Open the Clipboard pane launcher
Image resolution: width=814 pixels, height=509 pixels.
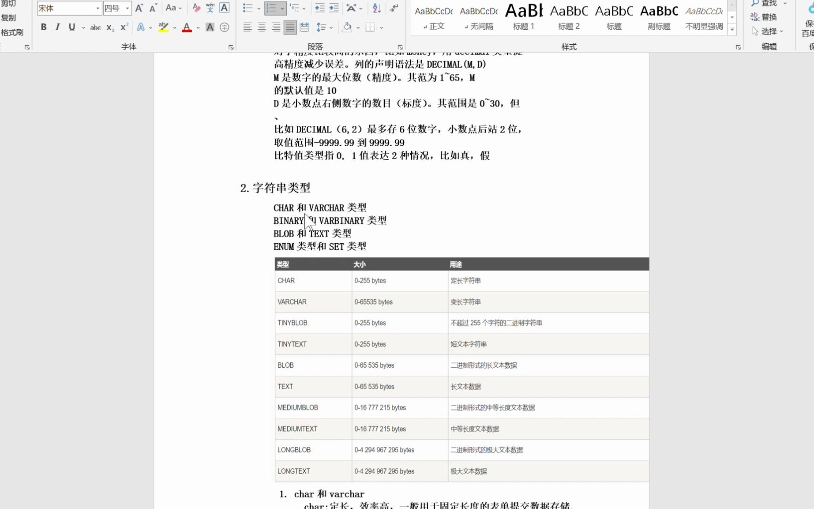pyautogui.click(x=27, y=47)
